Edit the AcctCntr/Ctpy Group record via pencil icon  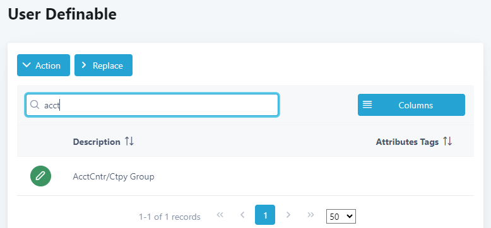(x=41, y=176)
